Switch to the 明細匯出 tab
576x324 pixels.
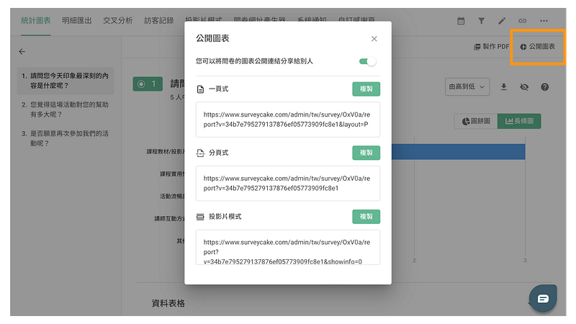pos(77,21)
